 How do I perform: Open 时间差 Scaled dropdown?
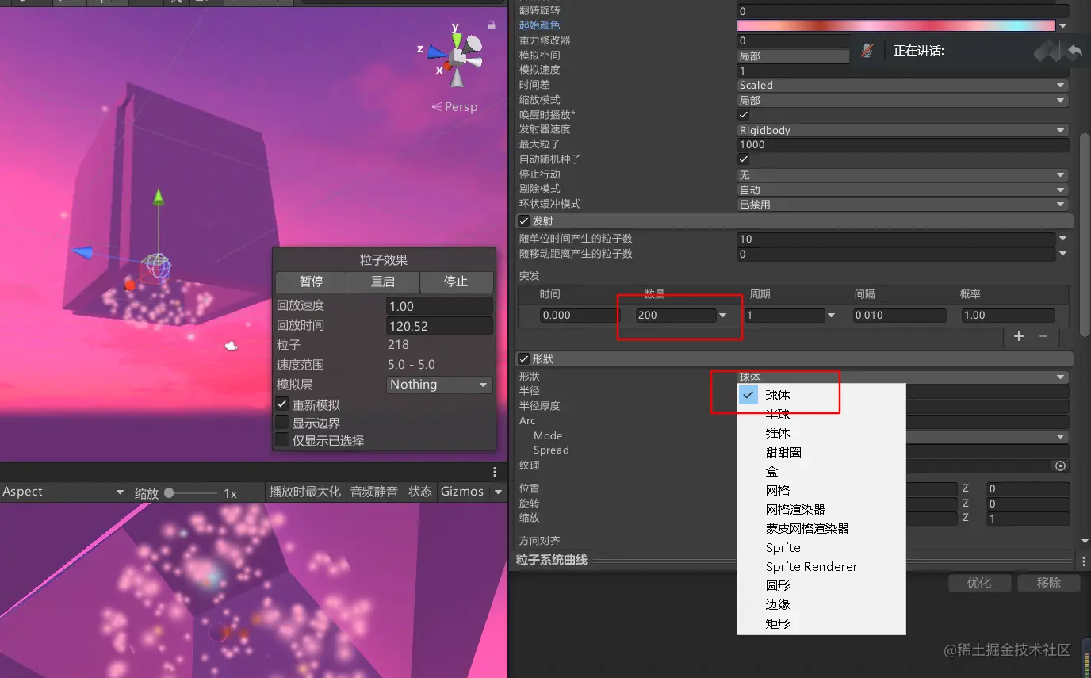pyautogui.click(x=903, y=85)
